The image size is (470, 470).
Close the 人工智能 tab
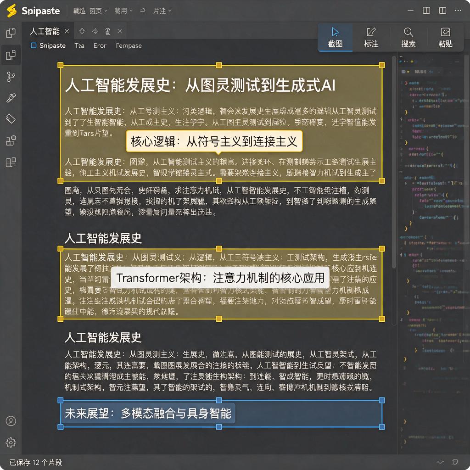coord(67,31)
